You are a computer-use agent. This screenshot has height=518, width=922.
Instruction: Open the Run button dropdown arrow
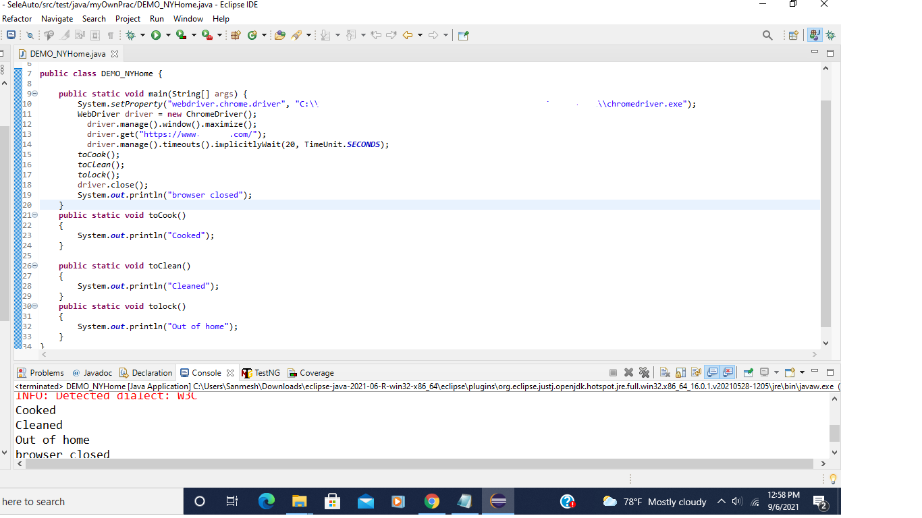click(168, 35)
